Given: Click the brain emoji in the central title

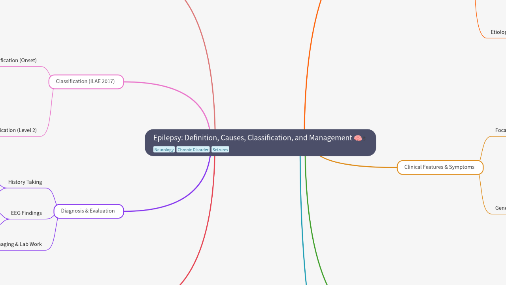Looking at the screenshot, I should tap(358, 138).
